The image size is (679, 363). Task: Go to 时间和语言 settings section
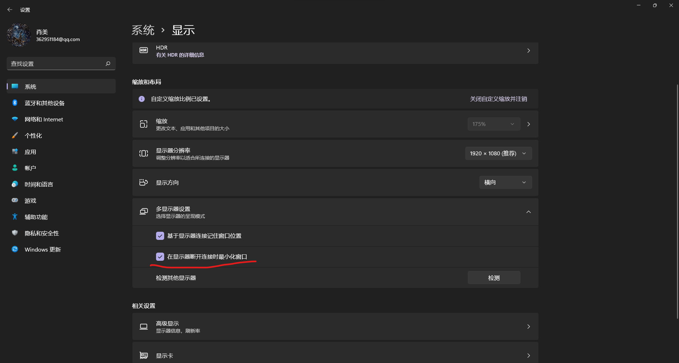61,184
